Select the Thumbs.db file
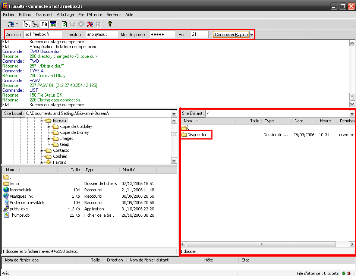 click(19, 215)
